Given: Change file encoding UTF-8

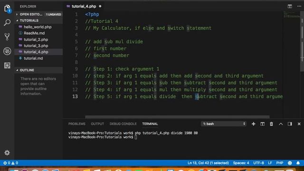Looking at the screenshot, I should click(258, 163).
